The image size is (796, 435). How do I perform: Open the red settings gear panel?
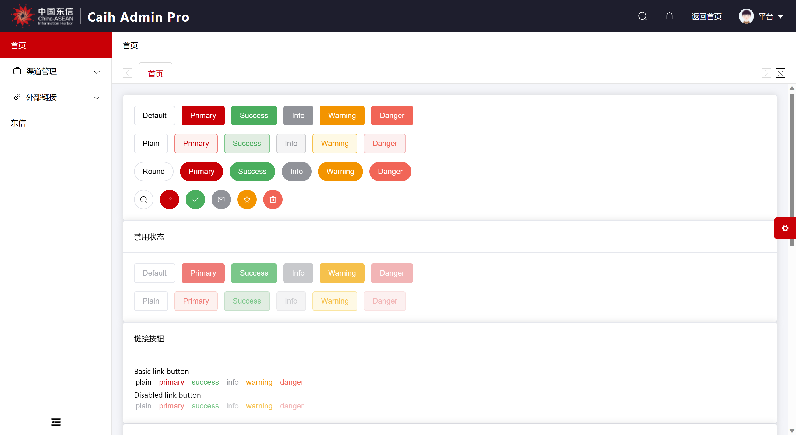pyautogui.click(x=785, y=228)
